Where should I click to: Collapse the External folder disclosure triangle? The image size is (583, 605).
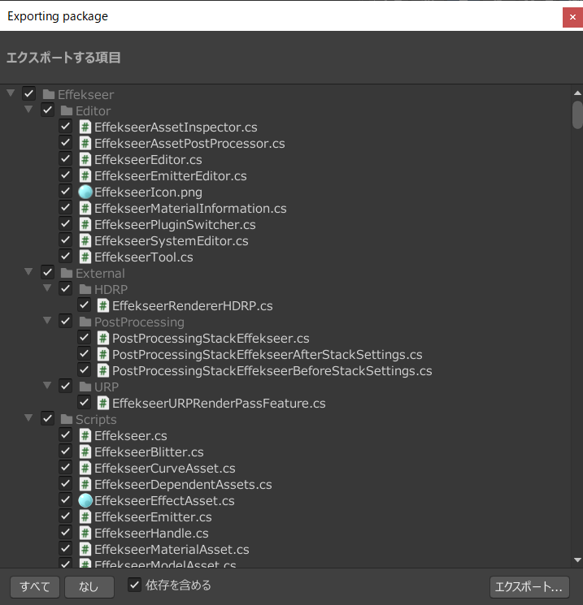tap(28, 273)
